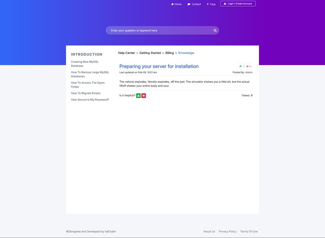
Task: Open the Home navigation item
Action: 176,4
